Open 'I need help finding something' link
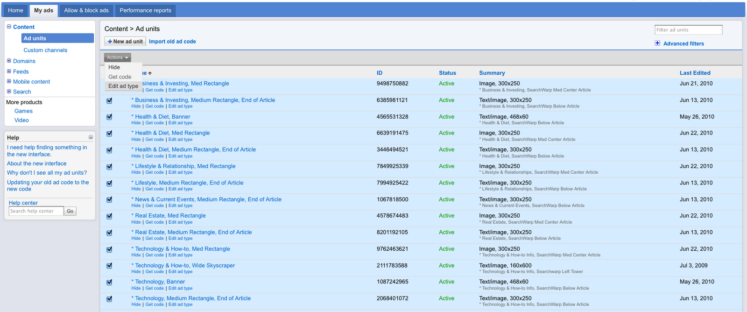747x312 pixels. (x=47, y=151)
